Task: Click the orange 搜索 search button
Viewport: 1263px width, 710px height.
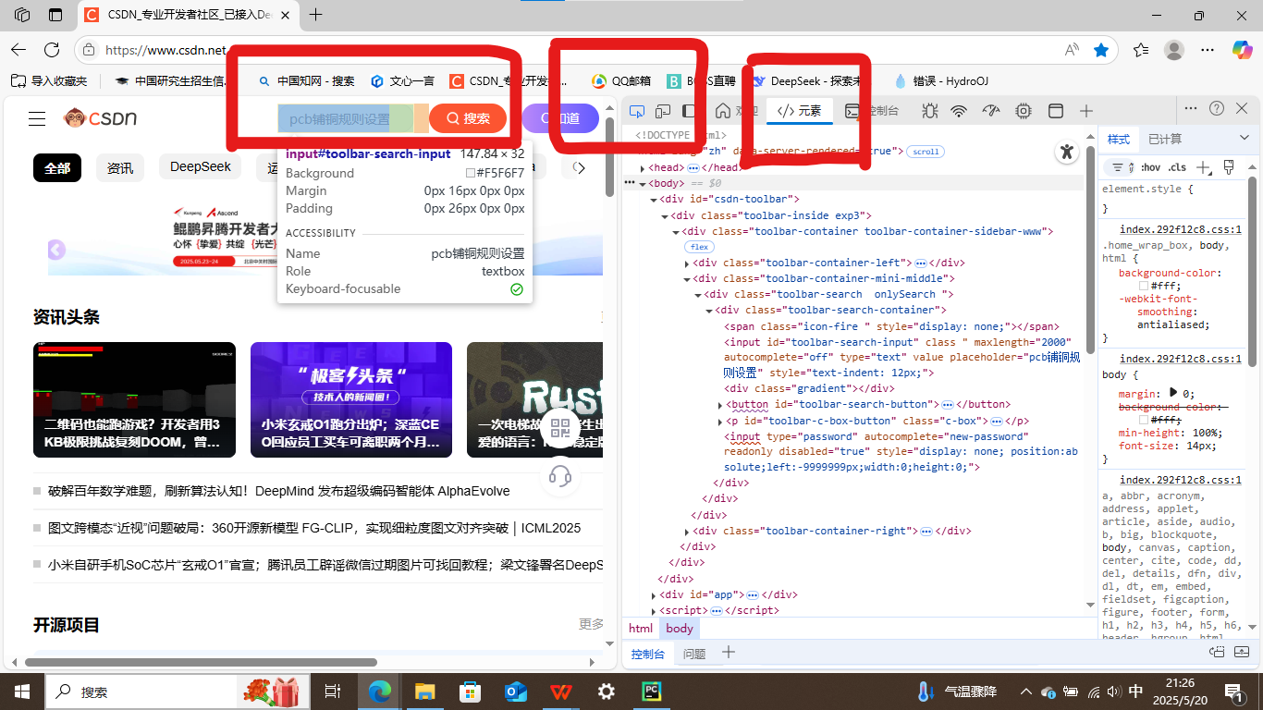Action: pos(467,118)
